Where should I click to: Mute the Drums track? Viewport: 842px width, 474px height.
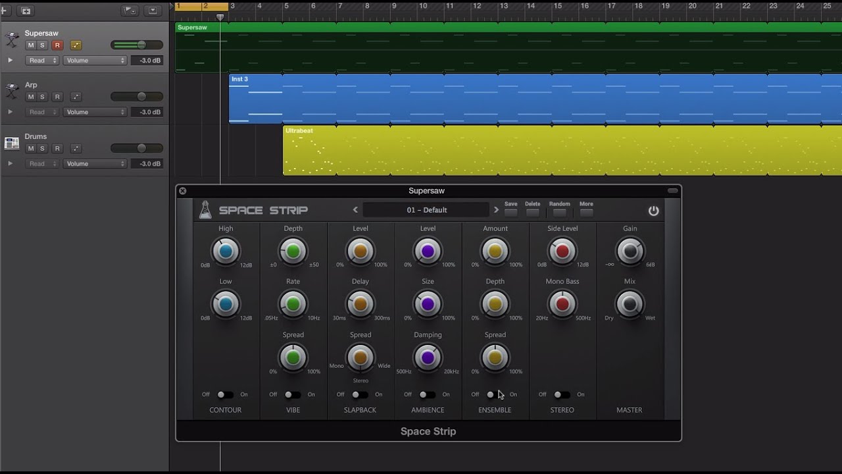30,149
